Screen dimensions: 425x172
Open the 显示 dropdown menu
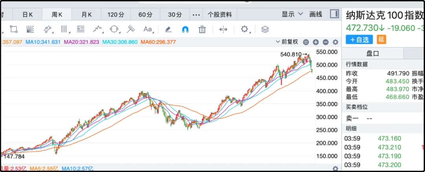click(x=292, y=14)
